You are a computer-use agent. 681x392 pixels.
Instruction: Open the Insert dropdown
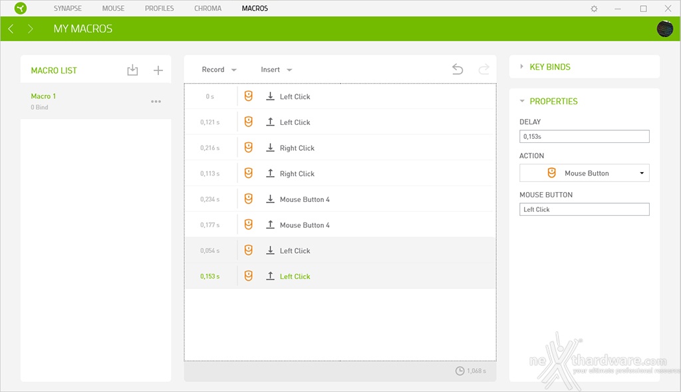click(x=276, y=70)
